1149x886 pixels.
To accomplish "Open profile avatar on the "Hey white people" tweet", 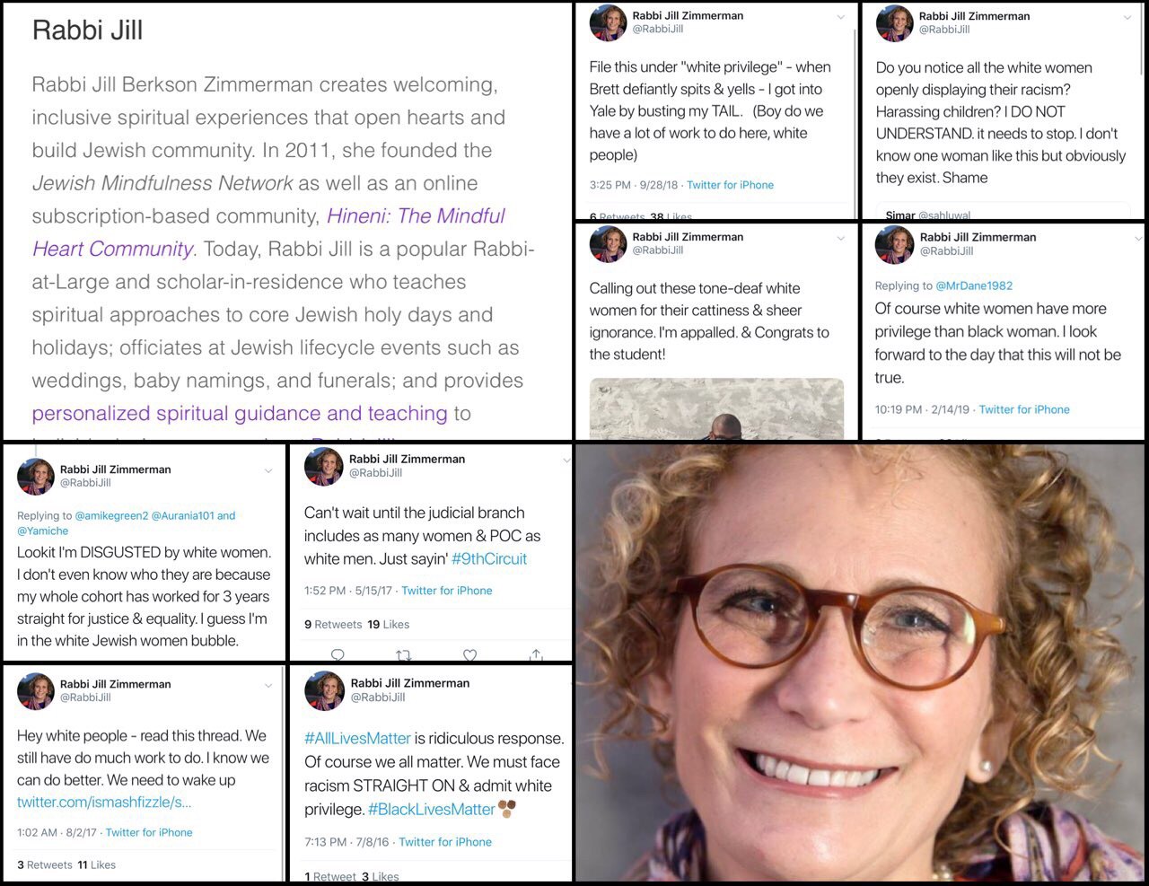I will tap(36, 691).
